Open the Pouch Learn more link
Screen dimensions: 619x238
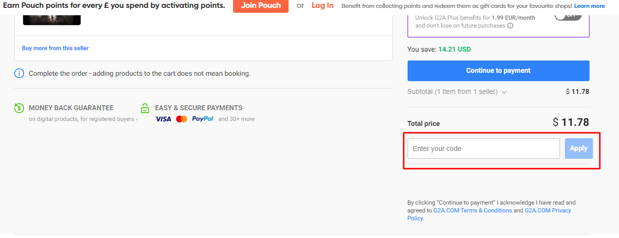coord(590,6)
